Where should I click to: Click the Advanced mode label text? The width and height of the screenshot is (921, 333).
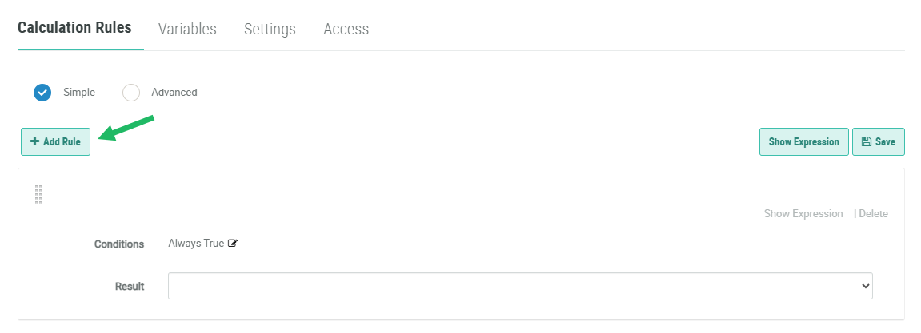point(174,93)
